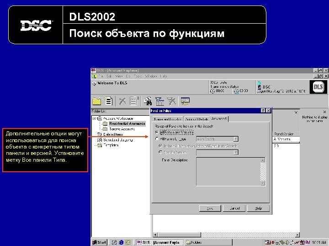Click the Deleted Items recycle bin icon

pyautogui.click(x=100, y=134)
